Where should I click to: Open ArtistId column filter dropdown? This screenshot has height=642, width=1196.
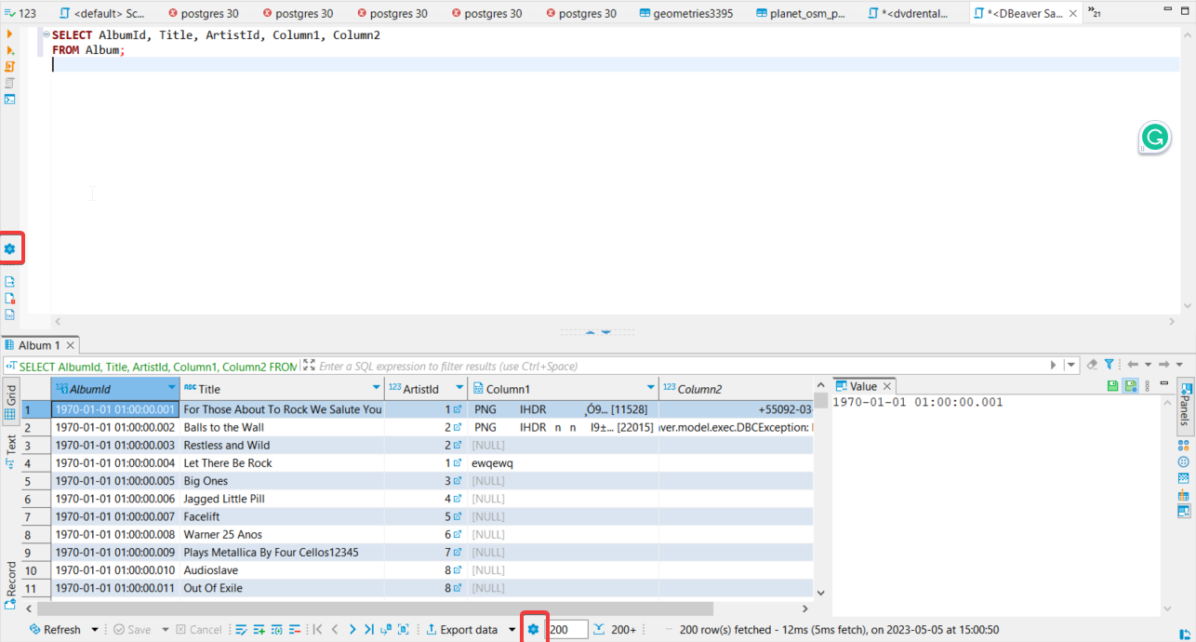click(x=458, y=388)
